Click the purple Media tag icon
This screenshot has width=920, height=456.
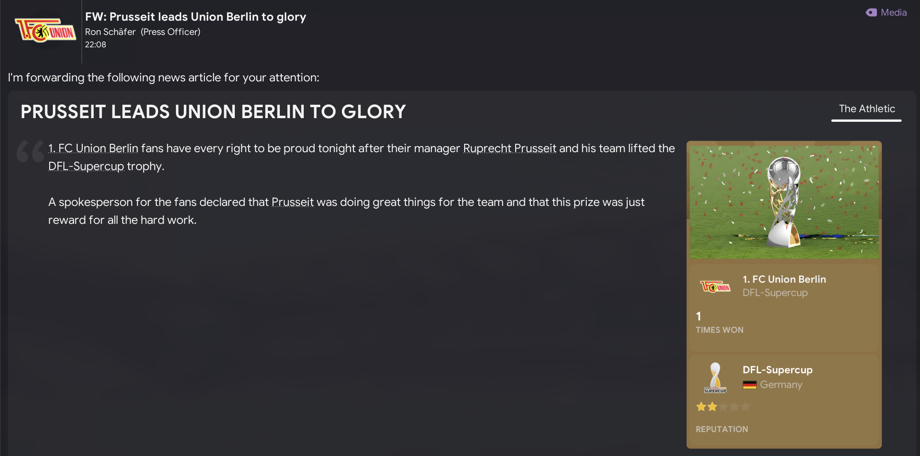pos(871,12)
